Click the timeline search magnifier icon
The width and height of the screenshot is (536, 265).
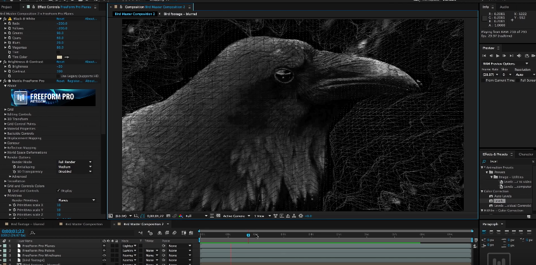tap(32, 233)
